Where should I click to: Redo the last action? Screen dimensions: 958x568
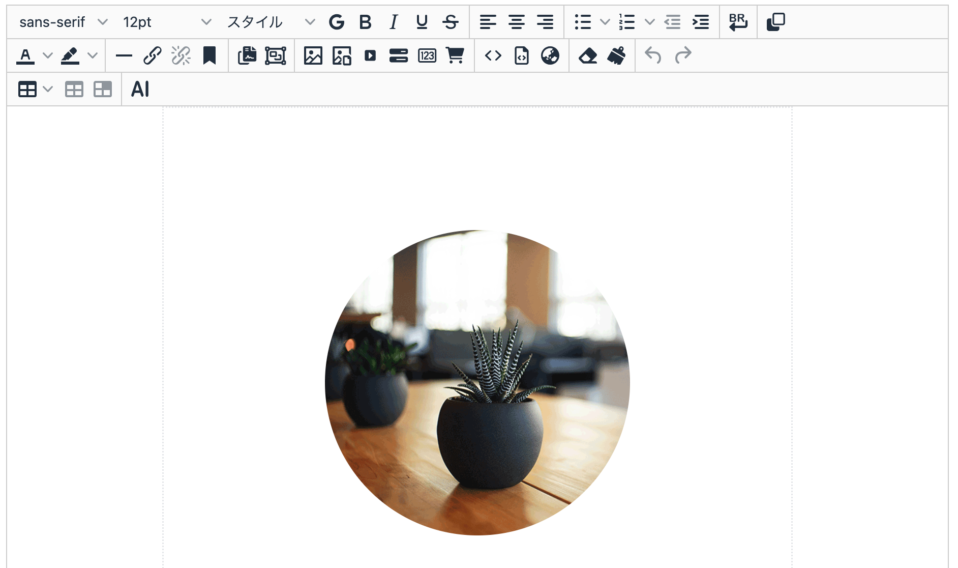683,55
